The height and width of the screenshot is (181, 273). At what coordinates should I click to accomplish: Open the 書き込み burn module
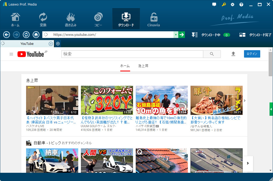pos(71,19)
